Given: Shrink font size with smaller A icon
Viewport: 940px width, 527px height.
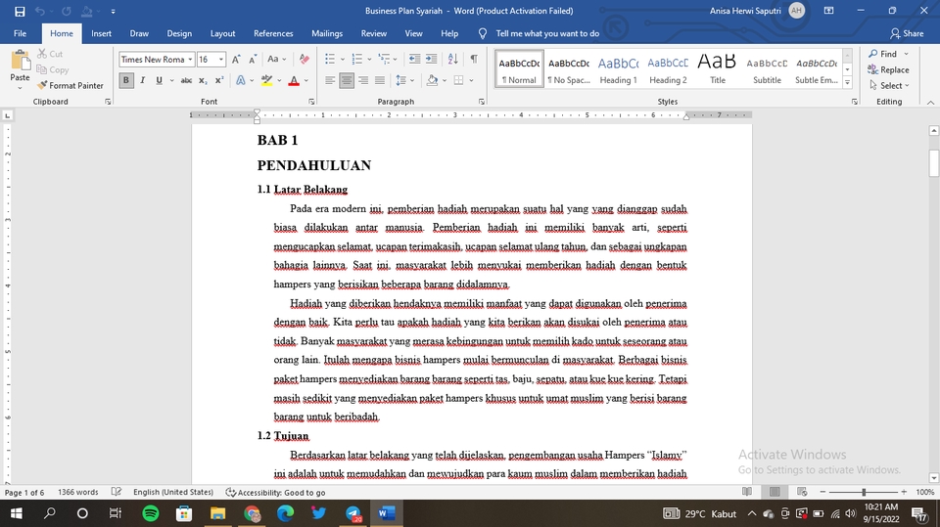Looking at the screenshot, I should (253, 60).
